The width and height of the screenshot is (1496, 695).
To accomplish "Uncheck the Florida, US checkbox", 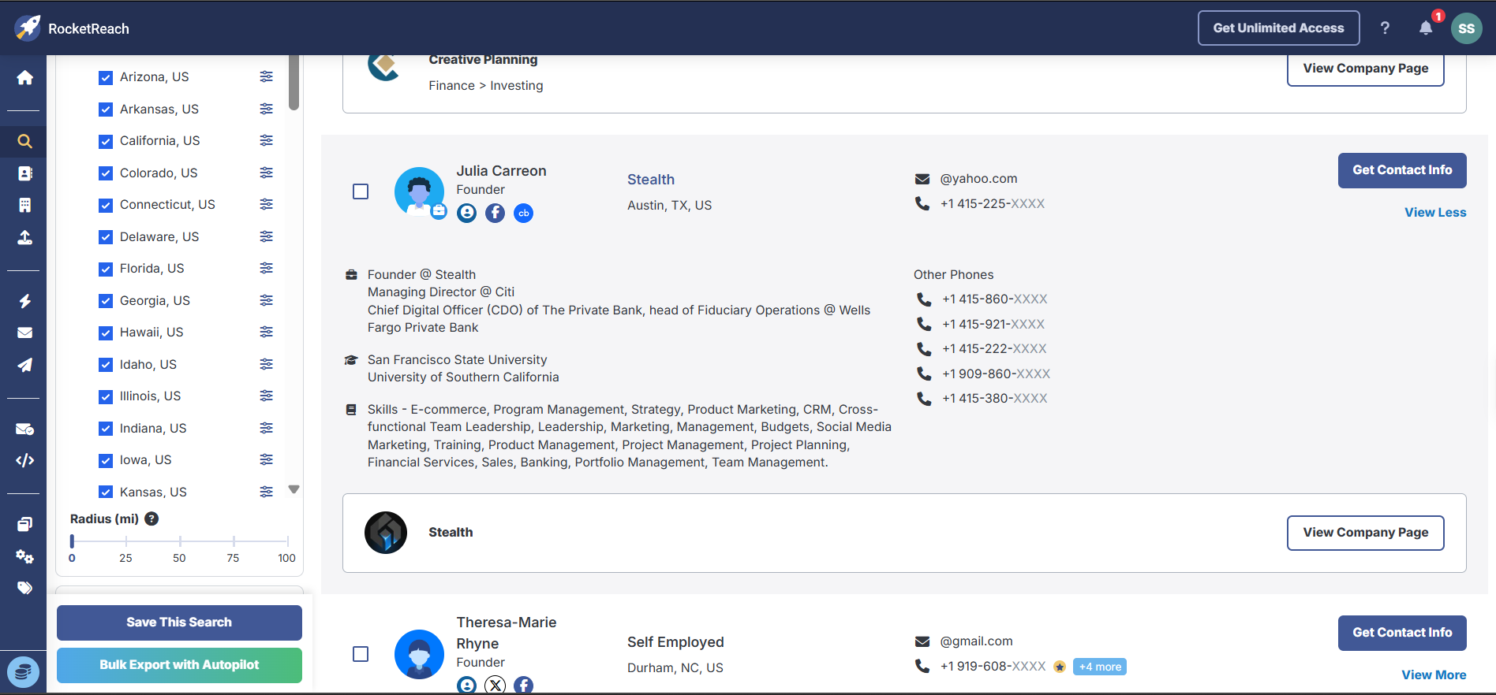I will (106, 269).
